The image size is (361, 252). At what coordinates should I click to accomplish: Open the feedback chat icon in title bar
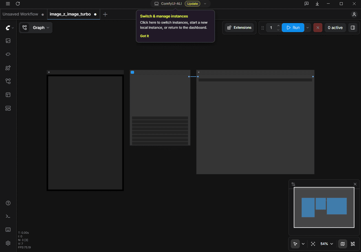click(307, 4)
